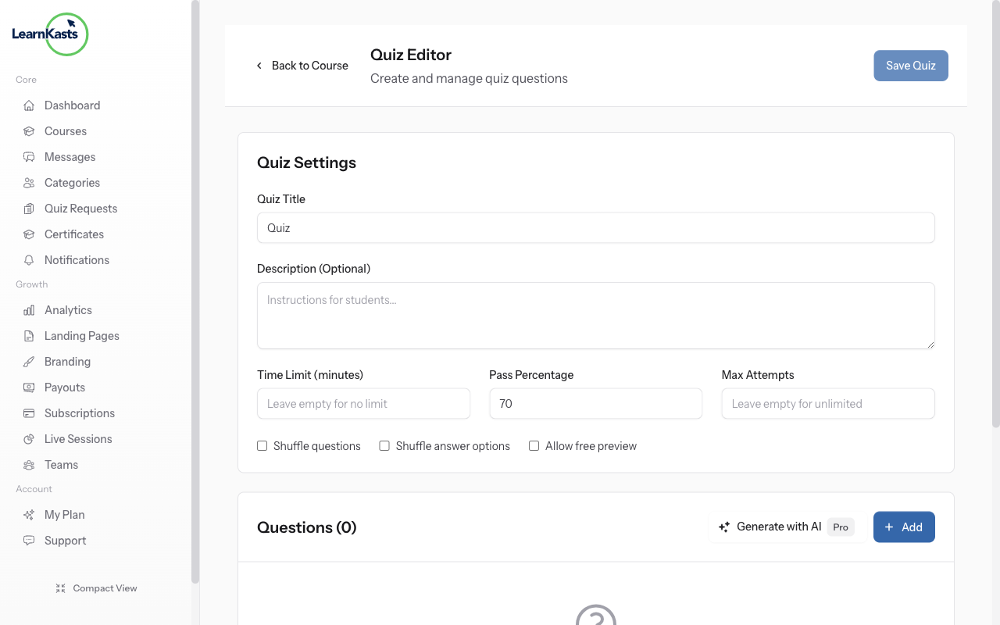Screen dimensions: 1000x625
Task: Click inside the Quiz Title field
Action: click(x=595, y=227)
